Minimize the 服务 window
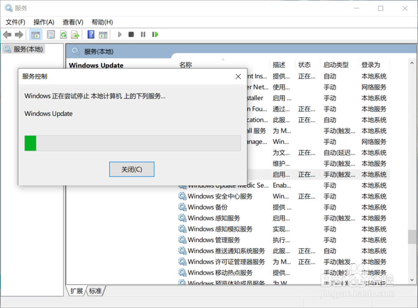This screenshot has height=308, width=418. 357,8
